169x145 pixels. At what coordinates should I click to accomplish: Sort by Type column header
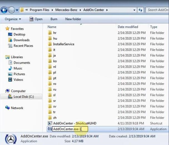click(154, 27)
